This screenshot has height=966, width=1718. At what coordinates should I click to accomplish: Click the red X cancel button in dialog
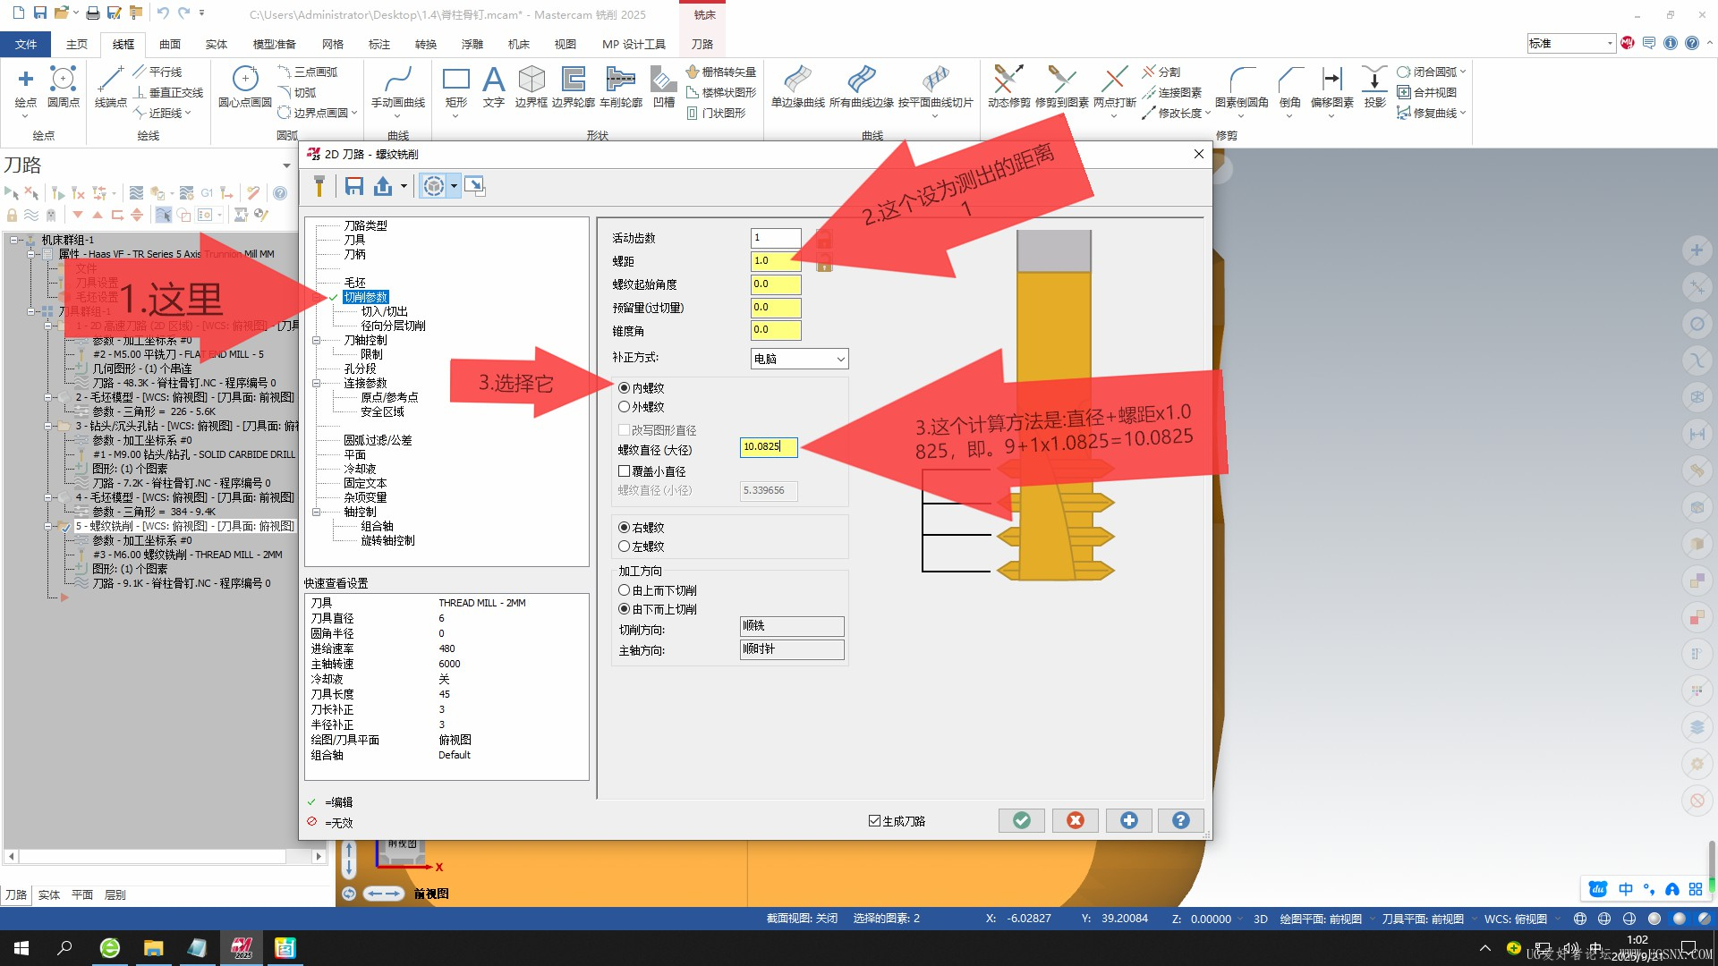pos(1075,820)
